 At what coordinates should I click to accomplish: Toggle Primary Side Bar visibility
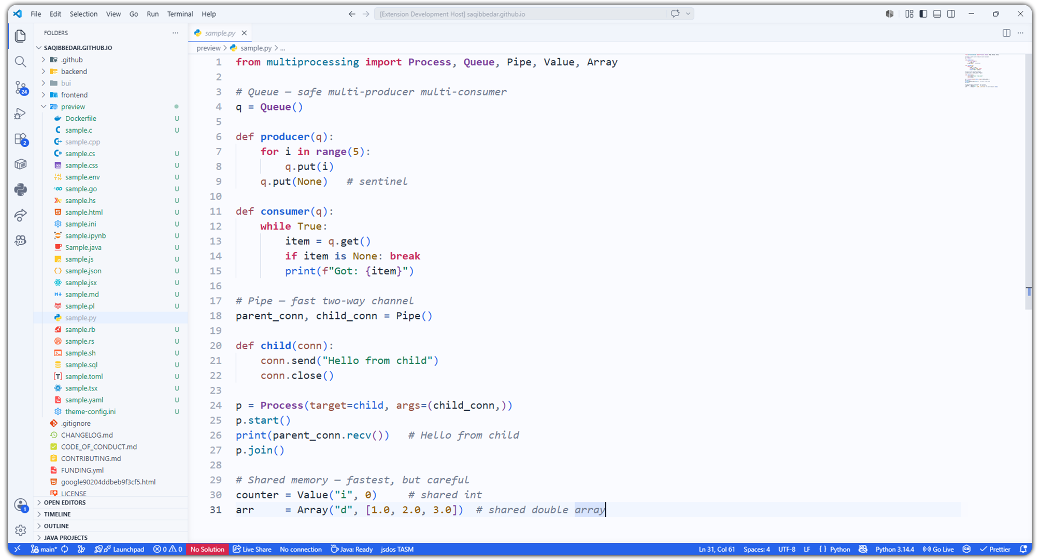point(923,14)
